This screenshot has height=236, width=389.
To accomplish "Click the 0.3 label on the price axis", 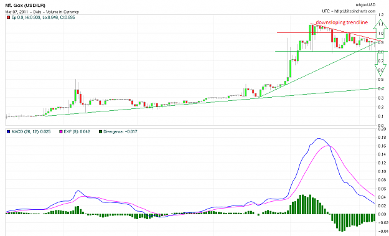I will pyautogui.click(x=381, y=98).
